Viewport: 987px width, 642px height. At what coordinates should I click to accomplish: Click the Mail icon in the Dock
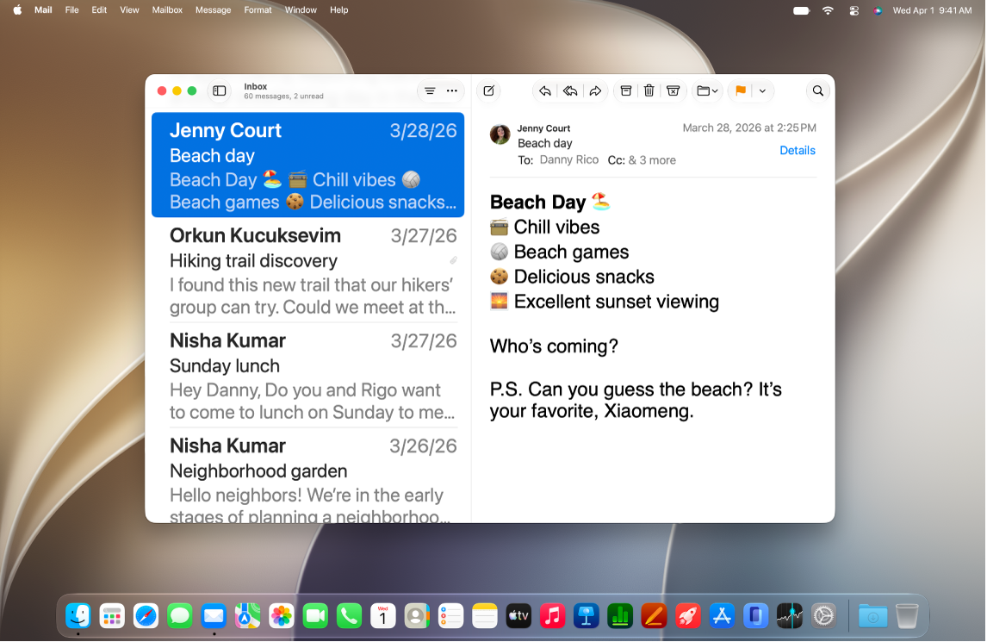click(x=214, y=615)
